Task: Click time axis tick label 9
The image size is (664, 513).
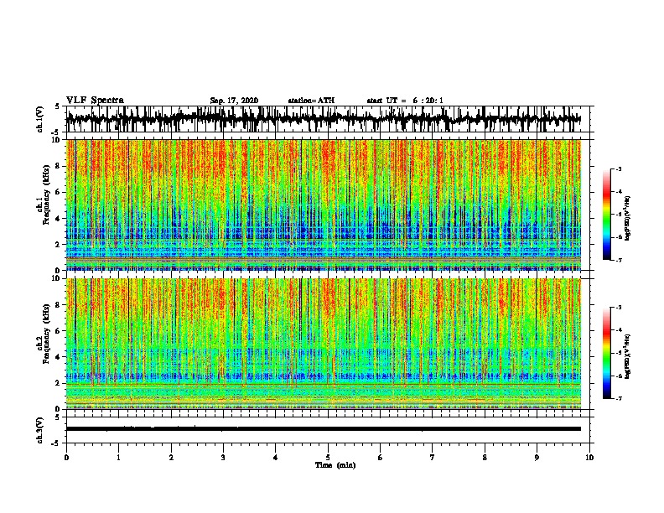Action: tap(537, 458)
